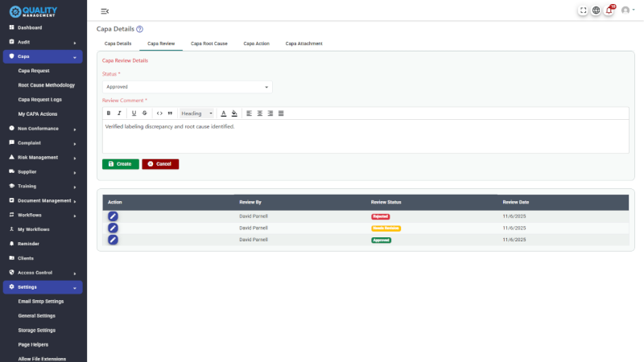Open Capa Request page

pos(34,71)
